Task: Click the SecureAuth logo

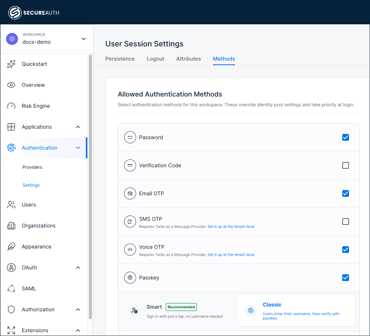Action: click(34, 12)
